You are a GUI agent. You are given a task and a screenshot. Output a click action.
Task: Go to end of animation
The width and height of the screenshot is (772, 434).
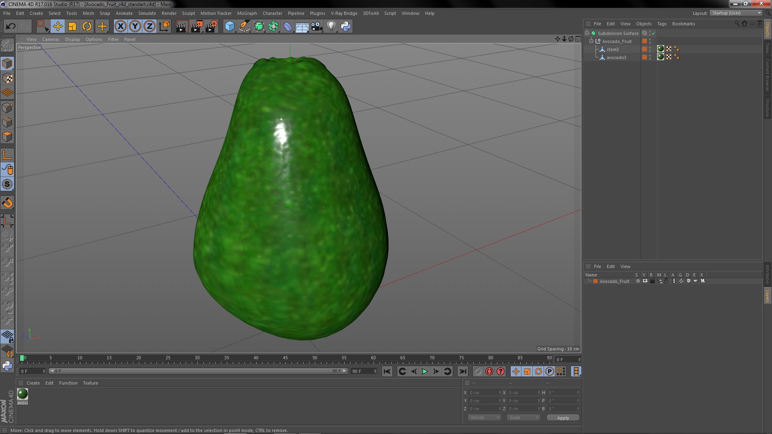pos(463,372)
